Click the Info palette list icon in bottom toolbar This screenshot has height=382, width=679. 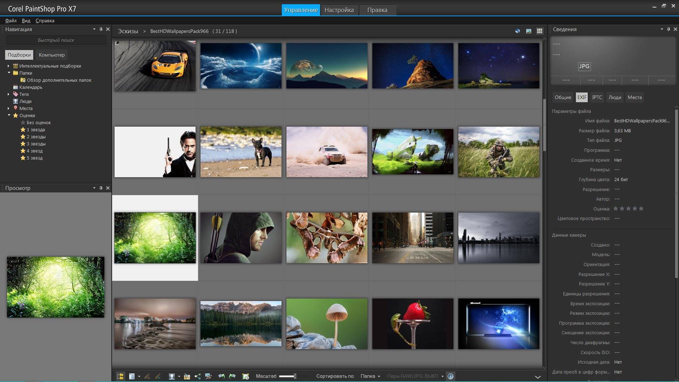pyautogui.click(x=132, y=376)
